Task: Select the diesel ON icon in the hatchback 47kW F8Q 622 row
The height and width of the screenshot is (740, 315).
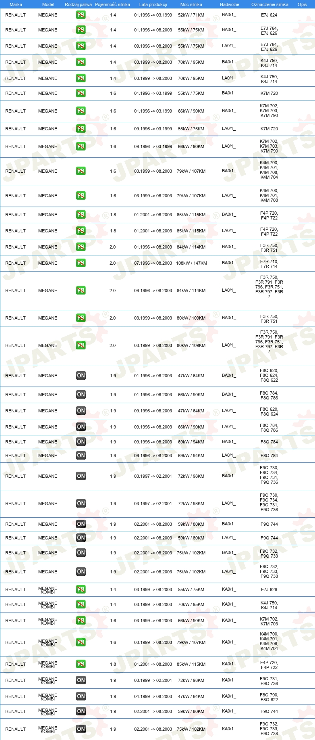Action: click(81, 376)
